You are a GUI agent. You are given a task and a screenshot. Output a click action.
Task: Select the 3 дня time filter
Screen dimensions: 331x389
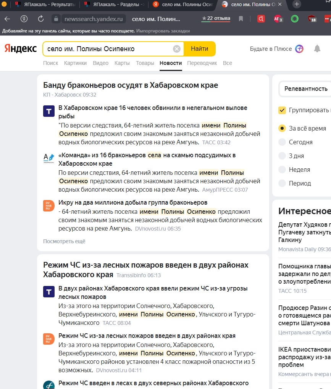coord(282,156)
